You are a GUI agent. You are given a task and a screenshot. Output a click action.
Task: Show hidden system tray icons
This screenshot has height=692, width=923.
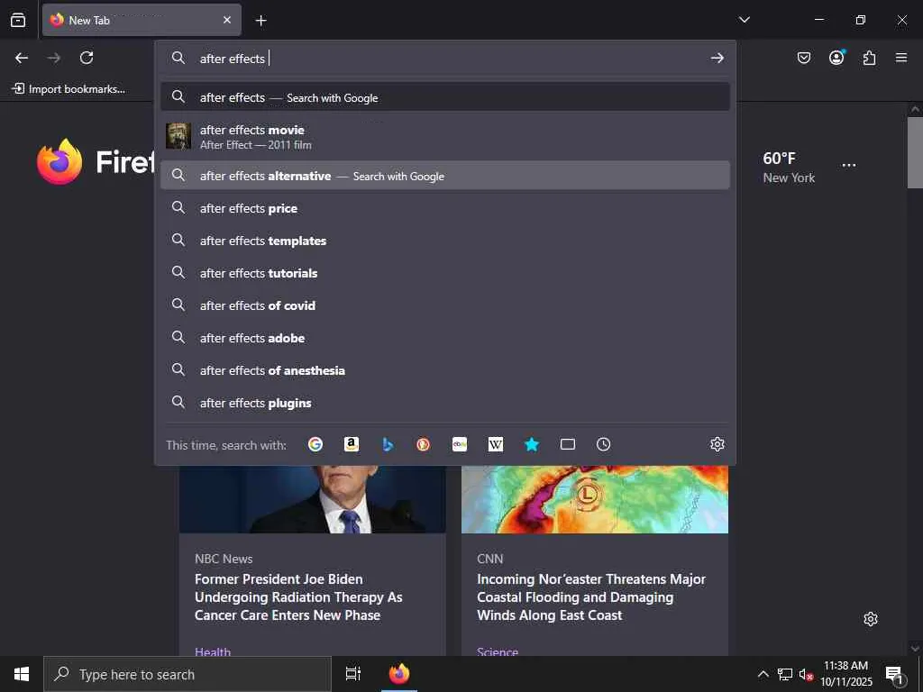763,674
